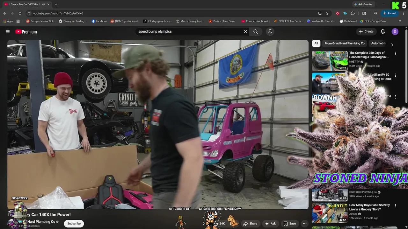Open How Many Days Grocery Store video
Screen dimensions: 408x229
[x=369, y=207]
